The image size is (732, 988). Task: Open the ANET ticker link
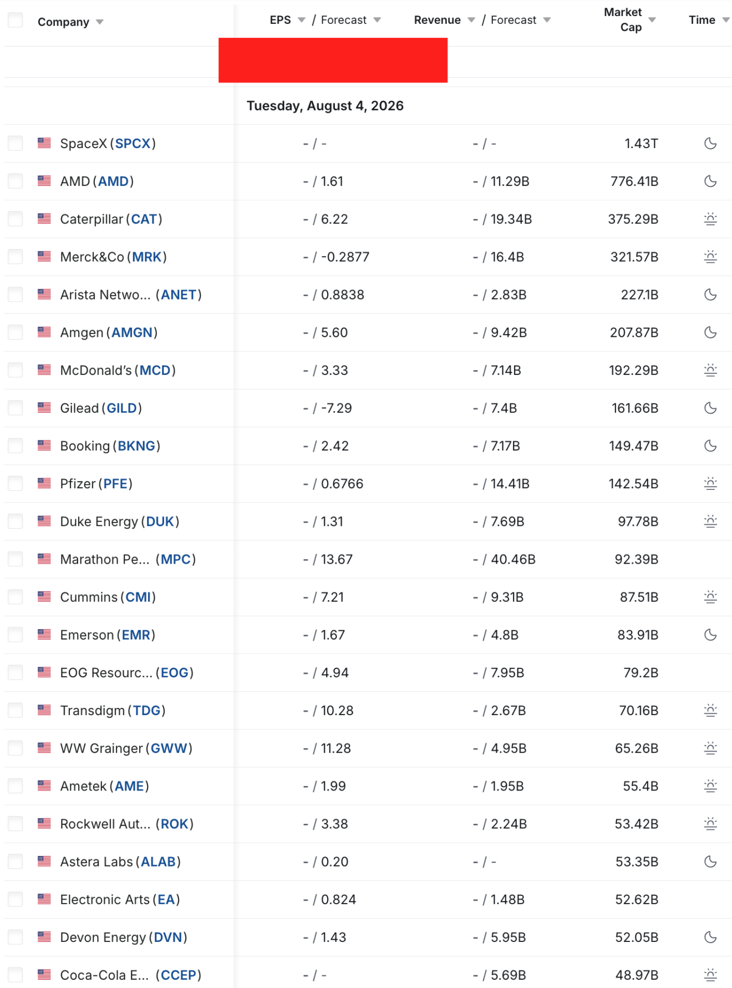coord(179,295)
